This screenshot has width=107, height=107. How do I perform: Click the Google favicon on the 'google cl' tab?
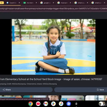coord(42,3)
